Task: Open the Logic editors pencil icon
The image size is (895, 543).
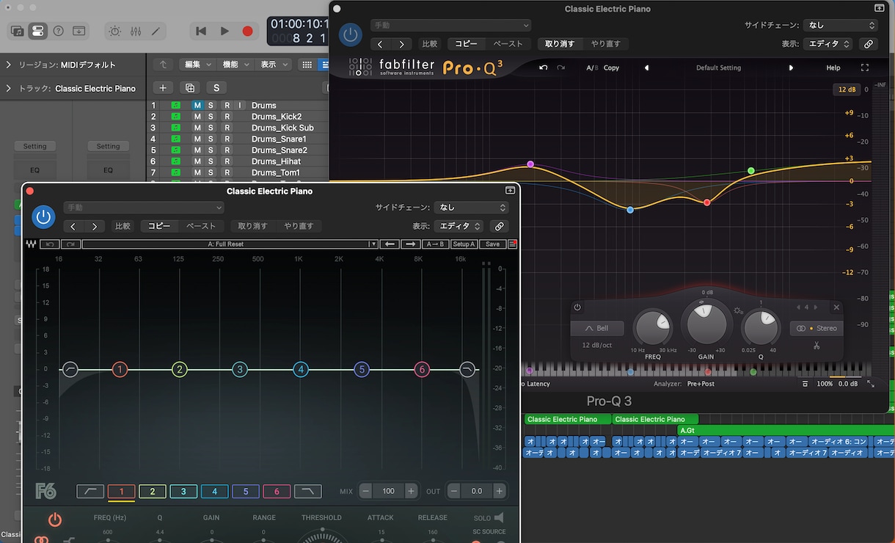Action: click(x=156, y=31)
